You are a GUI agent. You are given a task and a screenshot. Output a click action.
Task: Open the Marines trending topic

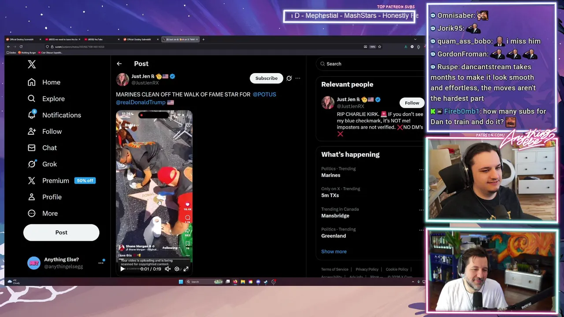coord(330,175)
